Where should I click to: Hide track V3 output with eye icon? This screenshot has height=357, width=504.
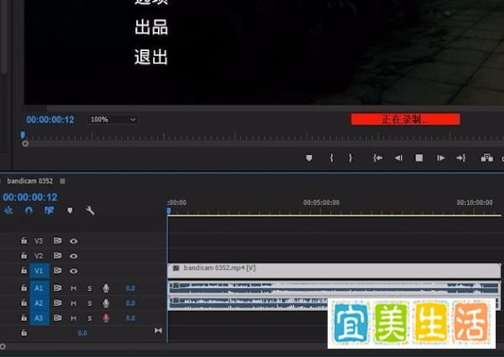point(74,241)
